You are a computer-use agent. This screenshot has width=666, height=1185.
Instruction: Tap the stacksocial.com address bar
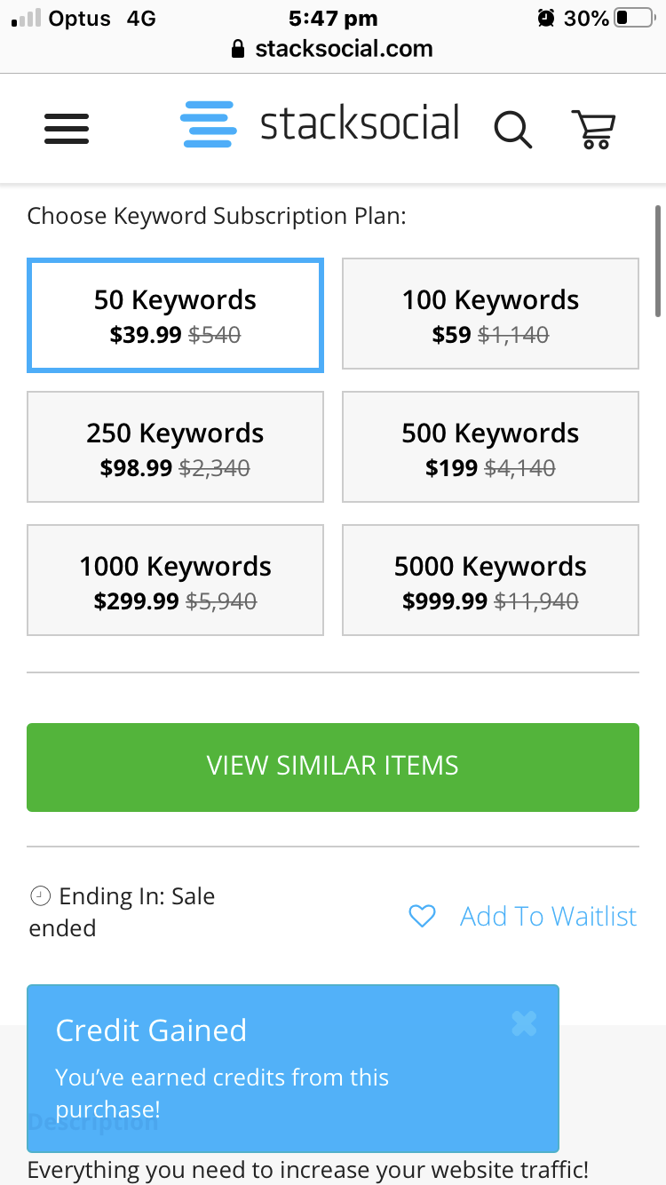[333, 49]
